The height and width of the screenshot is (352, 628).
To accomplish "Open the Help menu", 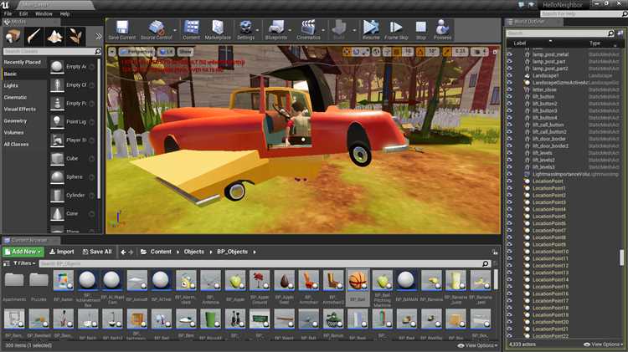I will (64, 13).
